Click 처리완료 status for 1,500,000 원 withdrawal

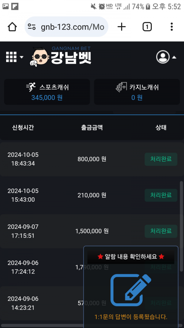click(161, 231)
